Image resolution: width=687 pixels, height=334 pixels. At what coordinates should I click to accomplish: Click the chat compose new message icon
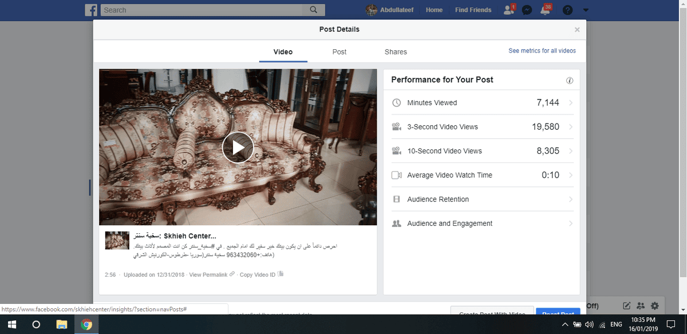[x=627, y=306]
